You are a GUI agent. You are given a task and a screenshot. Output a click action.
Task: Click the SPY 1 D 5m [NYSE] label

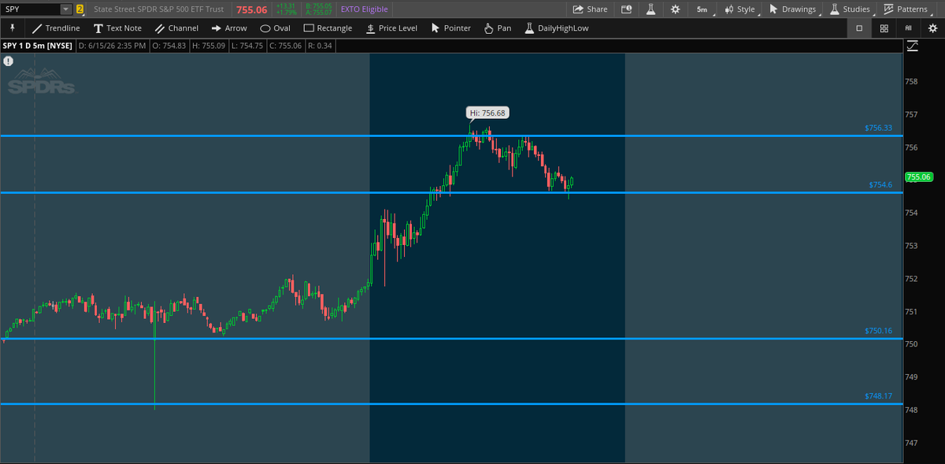38,46
